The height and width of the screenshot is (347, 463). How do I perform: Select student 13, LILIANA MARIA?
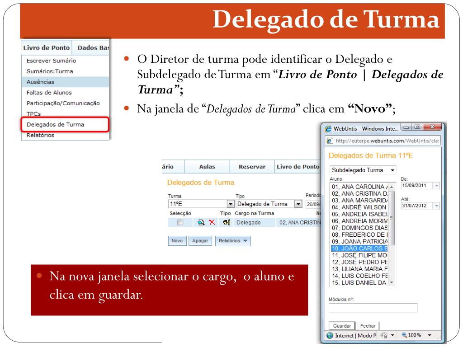[x=359, y=269]
